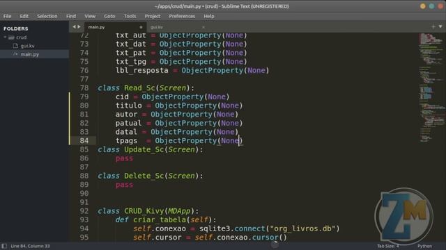Click the FOLDERS sidebar heading
Image resolution: width=446 pixels, height=250 pixels.
point(15,28)
